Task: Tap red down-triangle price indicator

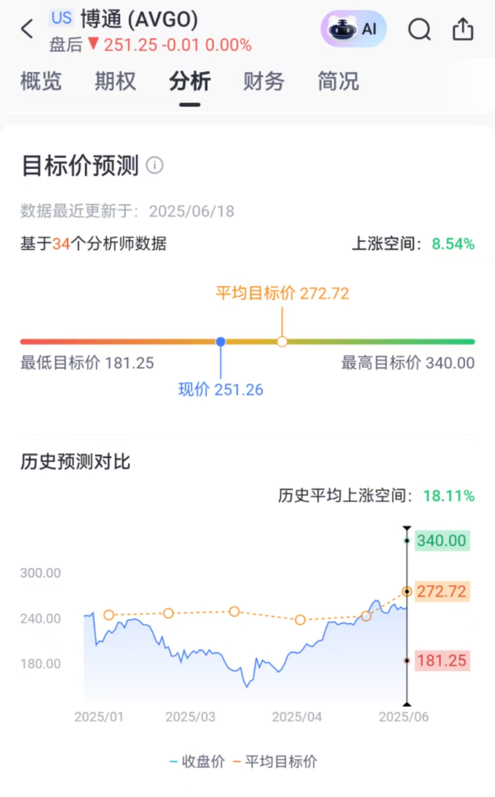Action: click(93, 44)
